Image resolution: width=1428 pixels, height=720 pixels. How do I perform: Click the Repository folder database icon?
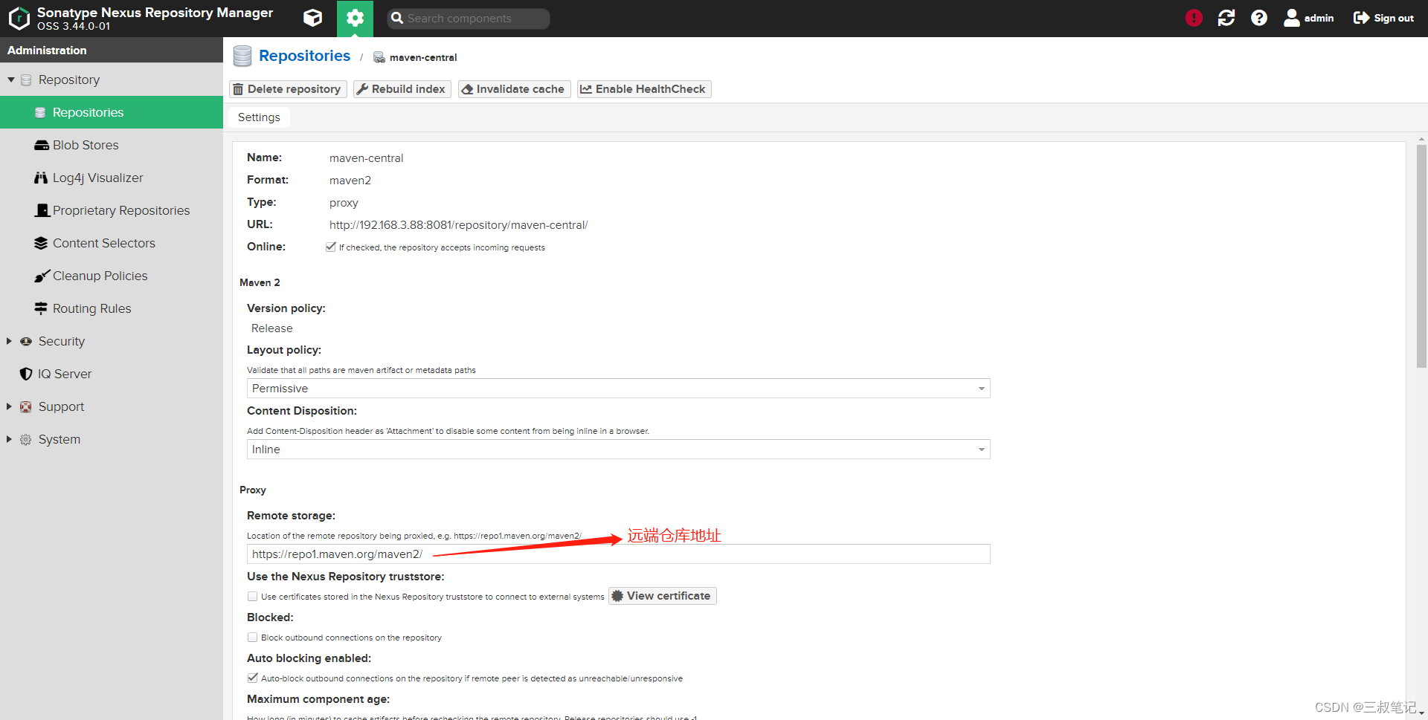(x=26, y=80)
